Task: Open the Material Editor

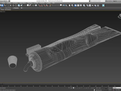Action: coord(84,5)
